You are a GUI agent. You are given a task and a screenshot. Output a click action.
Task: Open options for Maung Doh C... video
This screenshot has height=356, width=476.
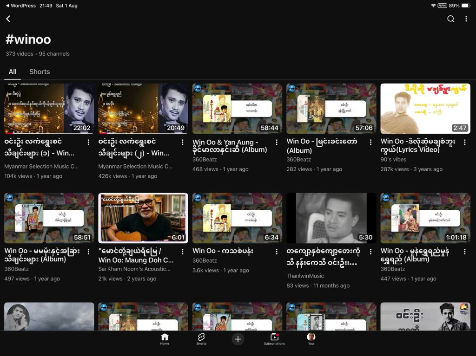(x=182, y=252)
